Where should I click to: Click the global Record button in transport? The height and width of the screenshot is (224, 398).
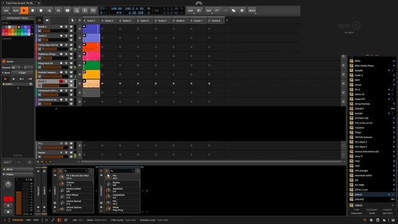41,11
